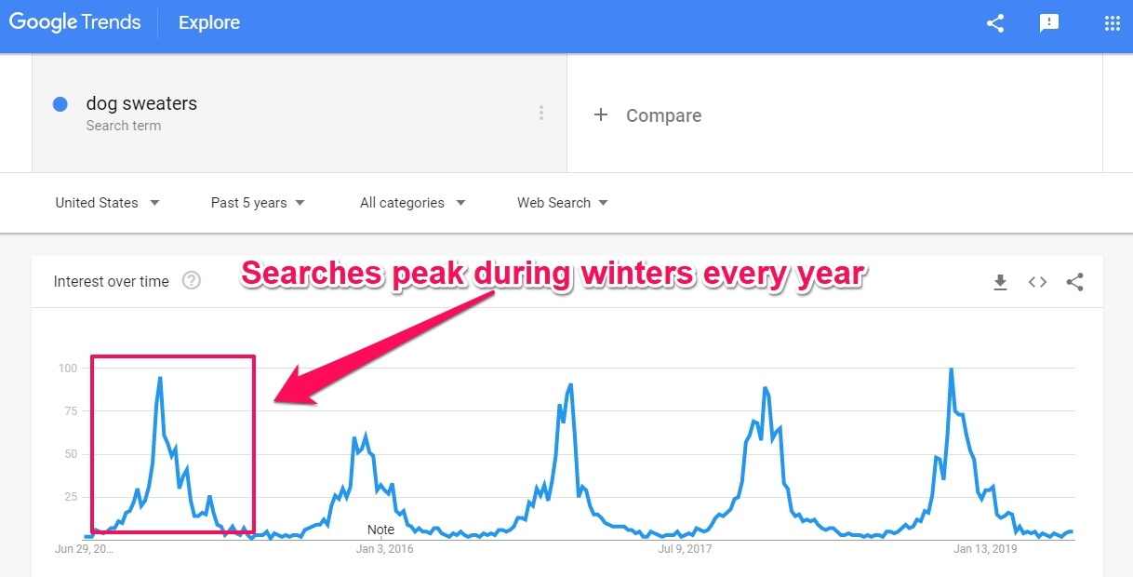Click the plus icon next to Compare
Image resolution: width=1133 pixels, height=577 pixels.
[601, 114]
